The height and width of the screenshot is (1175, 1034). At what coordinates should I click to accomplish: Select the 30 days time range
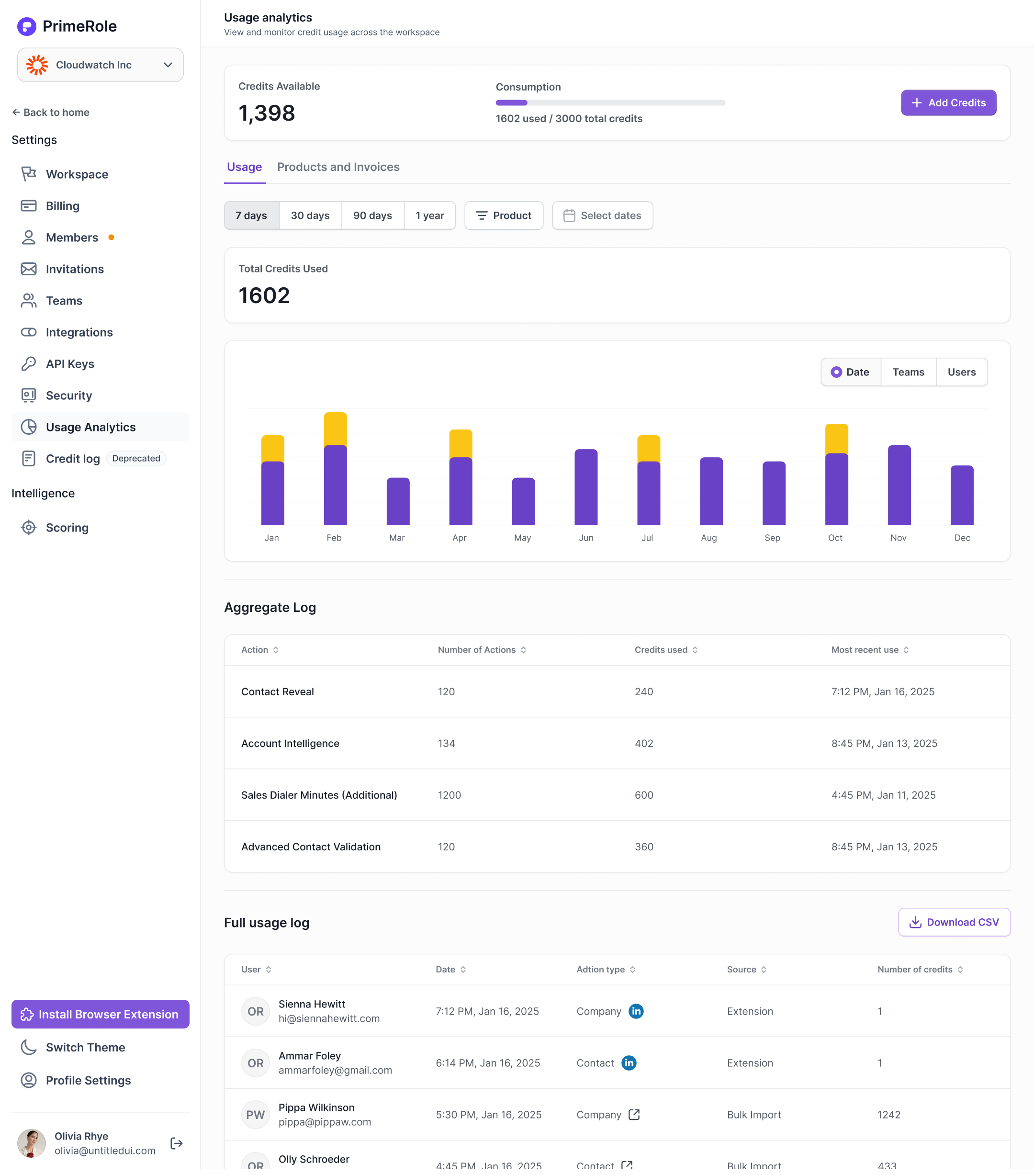pyautogui.click(x=310, y=215)
